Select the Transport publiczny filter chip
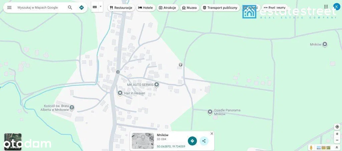 click(220, 8)
